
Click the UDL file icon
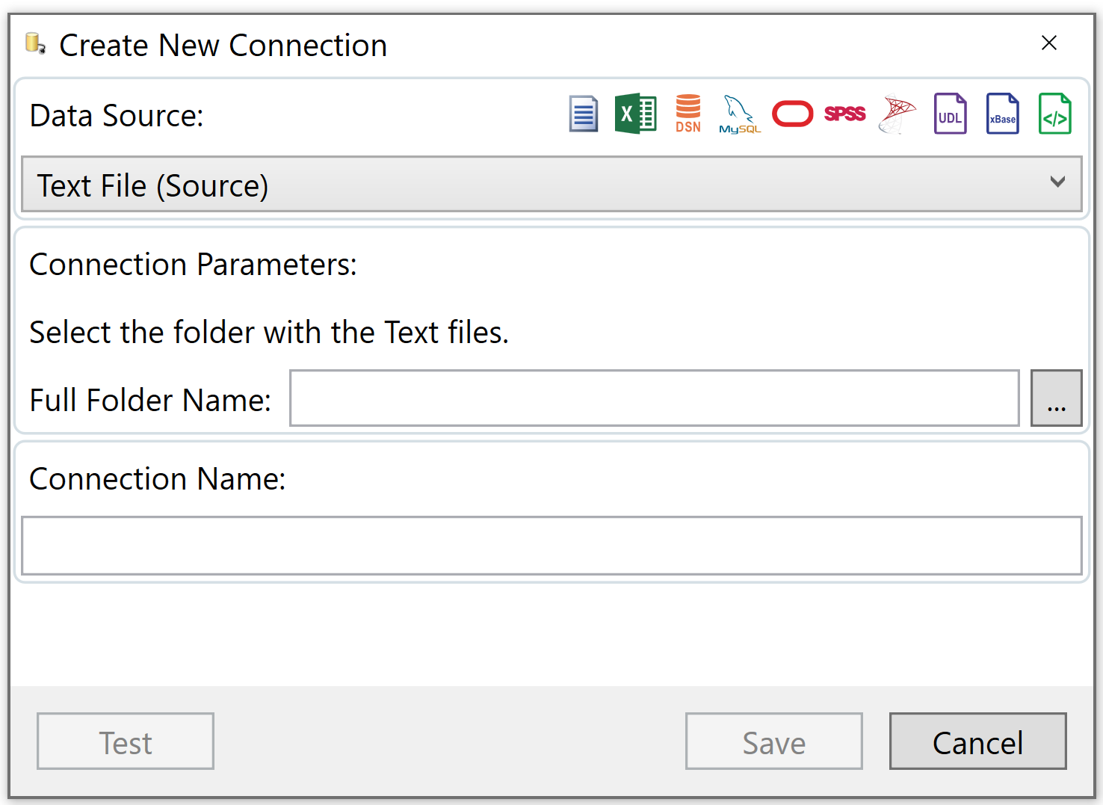pyautogui.click(x=950, y=114)
